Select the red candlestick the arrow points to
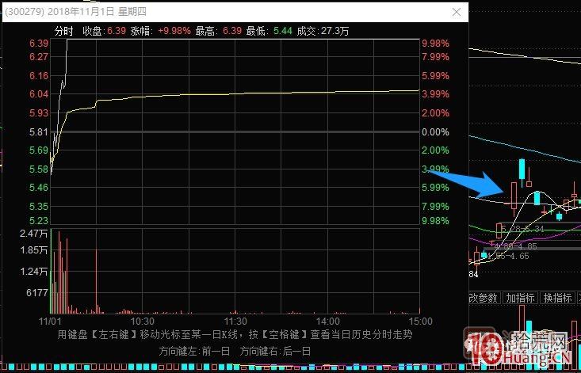 pos(513,195)
